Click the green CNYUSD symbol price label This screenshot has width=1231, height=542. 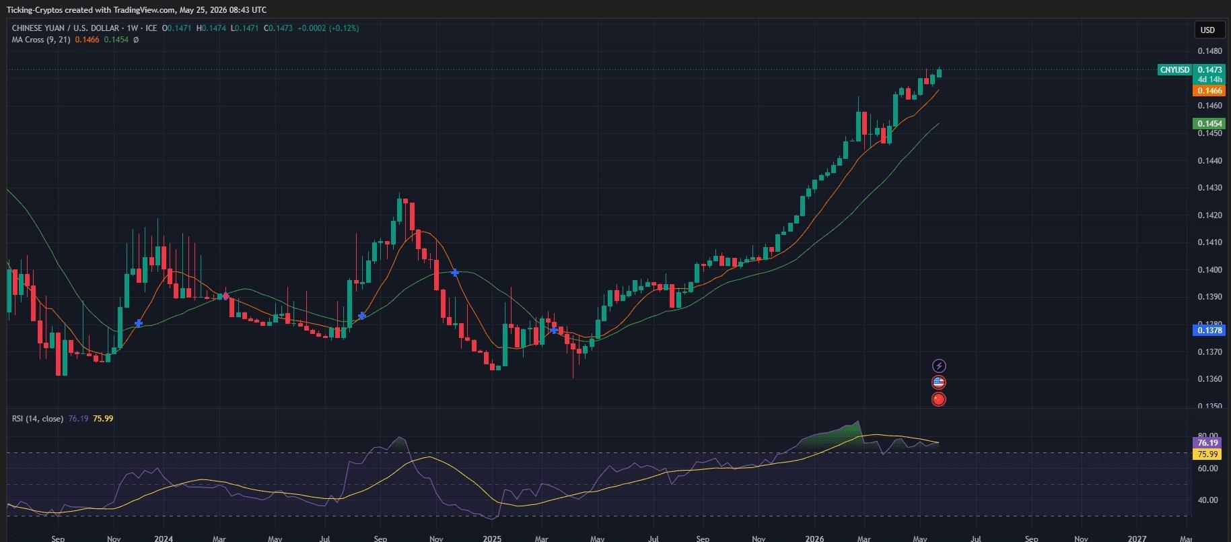point(1174,70)
